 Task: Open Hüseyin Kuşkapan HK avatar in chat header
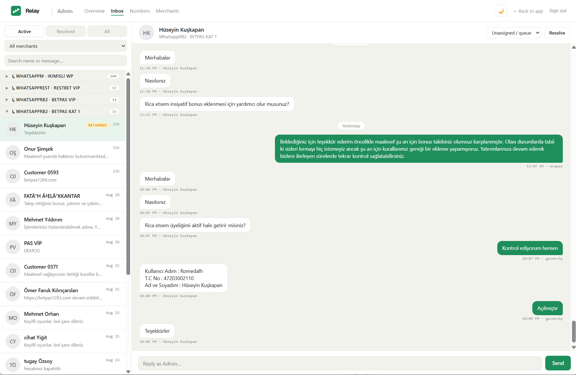click(x=147, y=33)
